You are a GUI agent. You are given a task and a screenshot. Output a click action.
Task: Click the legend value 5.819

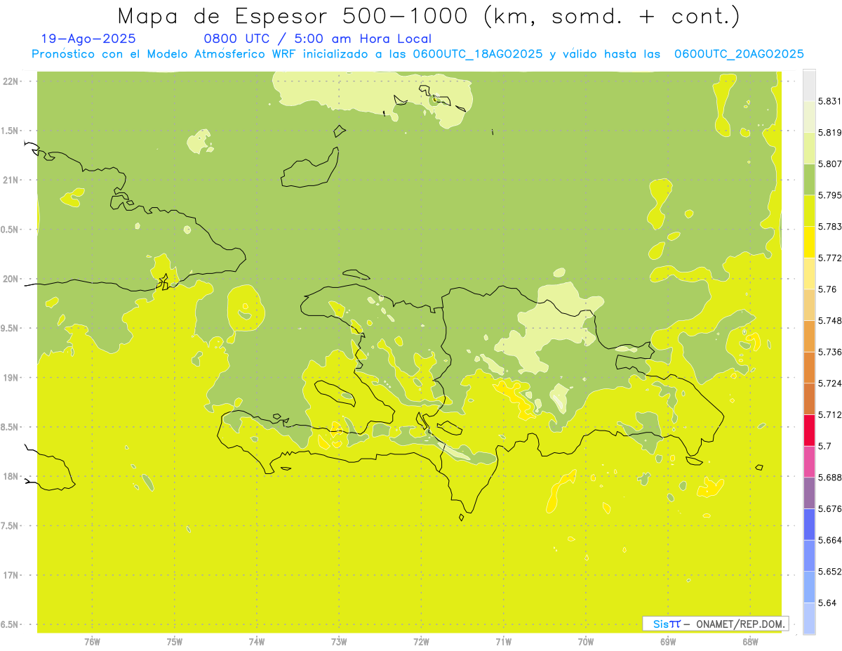[x=829, y=133]
